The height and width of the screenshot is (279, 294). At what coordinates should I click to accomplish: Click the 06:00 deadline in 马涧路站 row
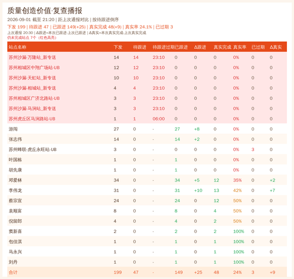[159, 119]
